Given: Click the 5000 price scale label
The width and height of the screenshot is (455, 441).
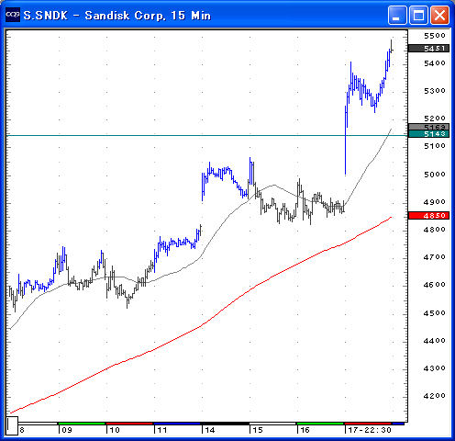Looking at the screenshot, I should (x=435, y=175).
